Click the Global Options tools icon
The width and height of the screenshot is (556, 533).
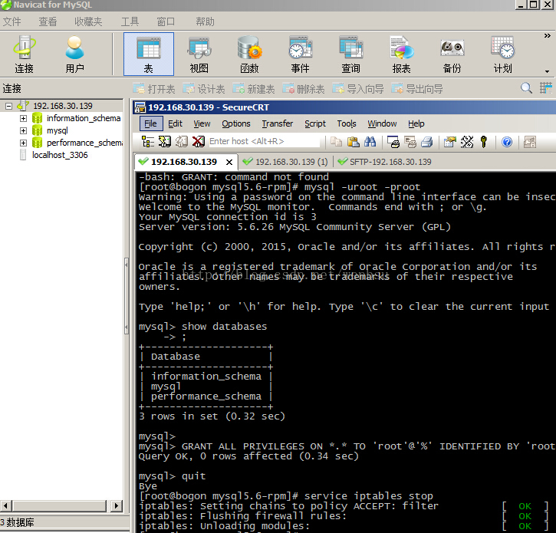(466, 142)
